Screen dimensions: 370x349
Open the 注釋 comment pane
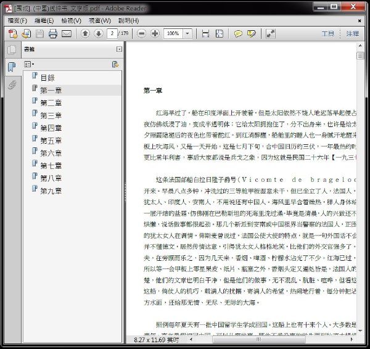coord(353,33)
